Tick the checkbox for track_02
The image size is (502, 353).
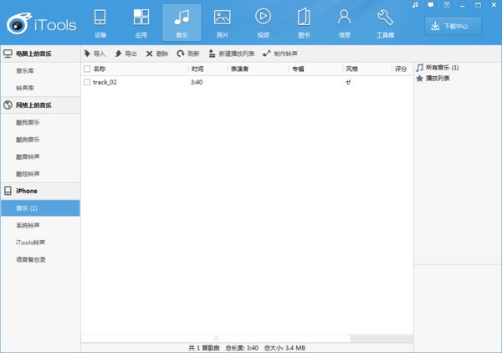pyautogui.click(x=87, y=82)
